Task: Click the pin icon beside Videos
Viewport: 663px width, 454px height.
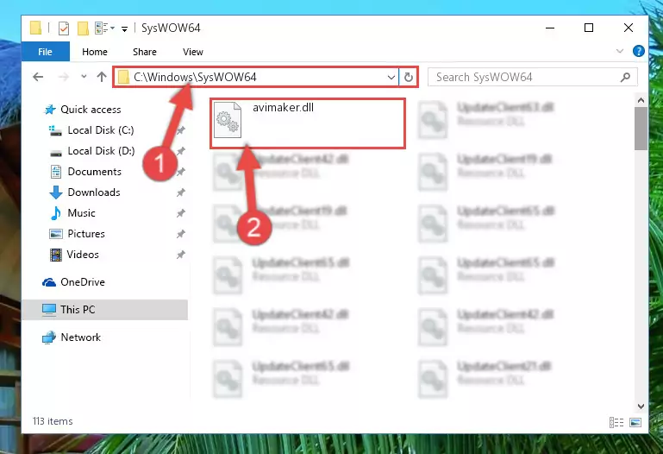Action: coord(180,255)
